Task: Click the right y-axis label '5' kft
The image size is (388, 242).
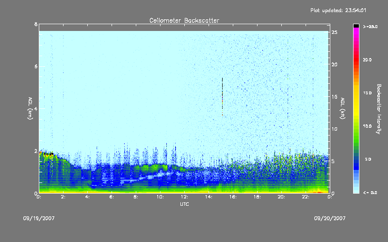Action: pos(333,161)
